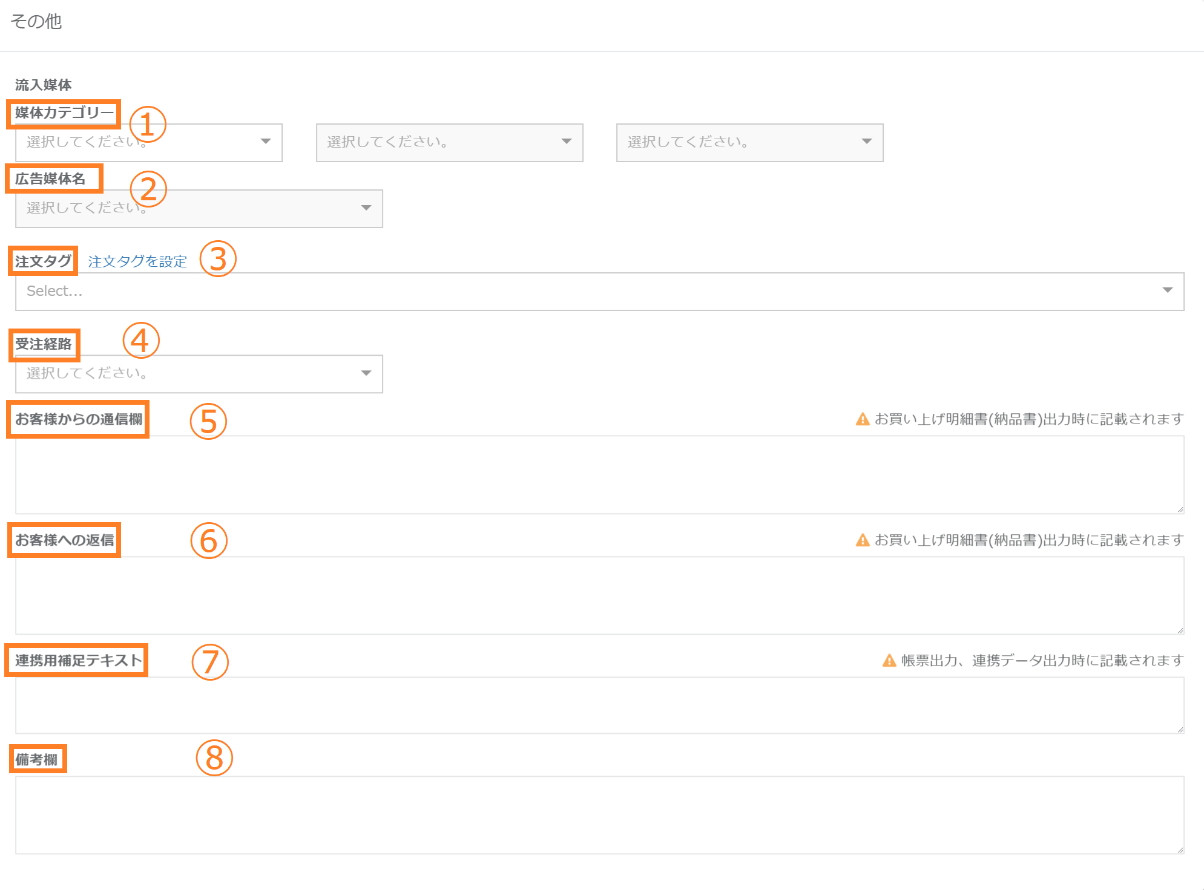Click resize handle of 備考欄 textarea
Screen dimensions: 1204x890
coord(1180,850)
